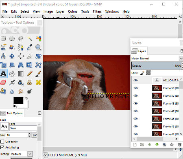Select the Bucket Fill tool
183x159 pixels.
tap(12, 74)
